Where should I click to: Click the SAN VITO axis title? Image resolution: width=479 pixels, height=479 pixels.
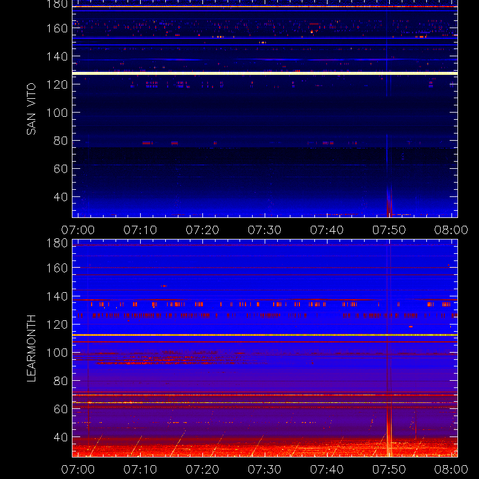pyautogui.click(x=31, y=109)
